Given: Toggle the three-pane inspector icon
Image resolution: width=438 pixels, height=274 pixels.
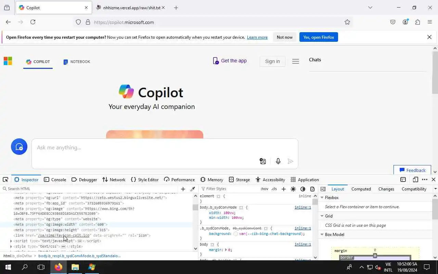Looking at the screenshot, I should coord(323,189).
